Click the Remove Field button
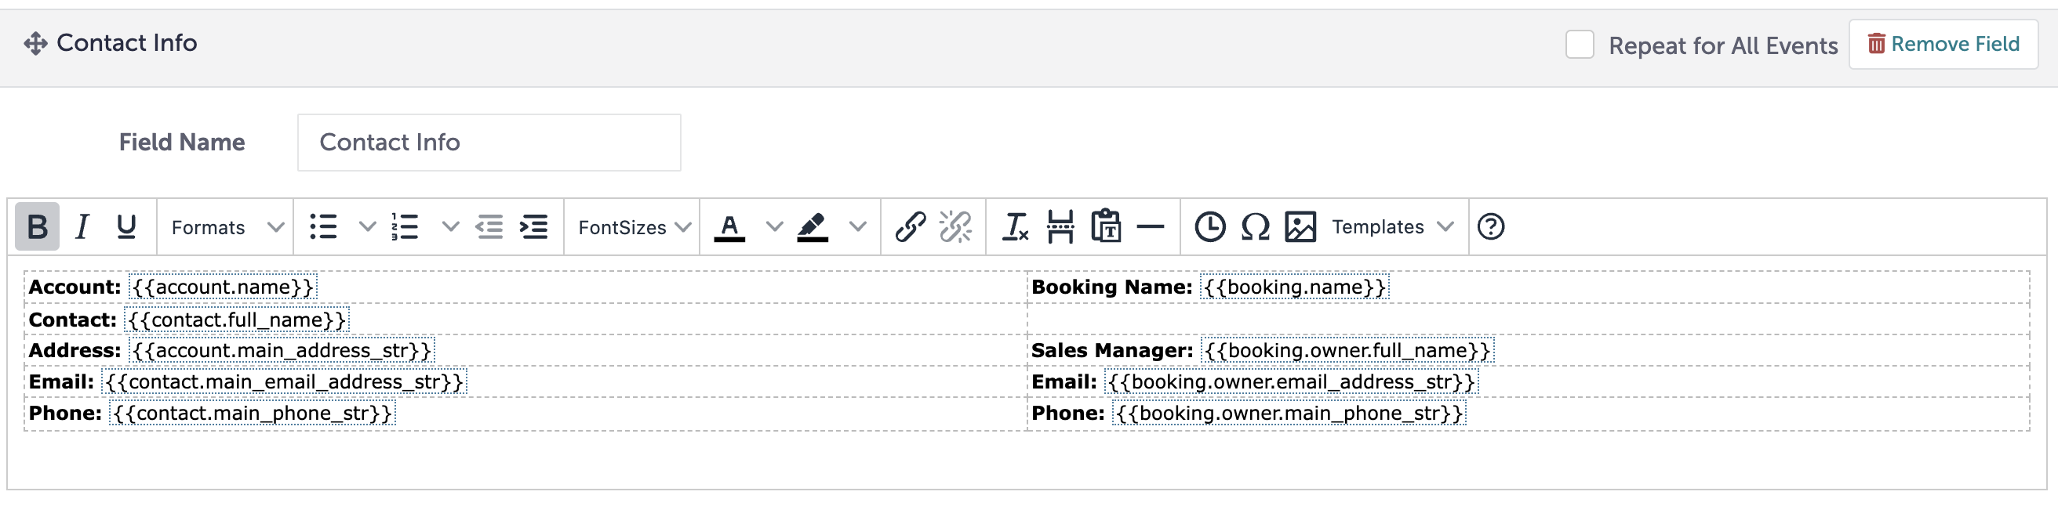The width and height of the screenshot is (2058, 506). (x=1943, y=44)
